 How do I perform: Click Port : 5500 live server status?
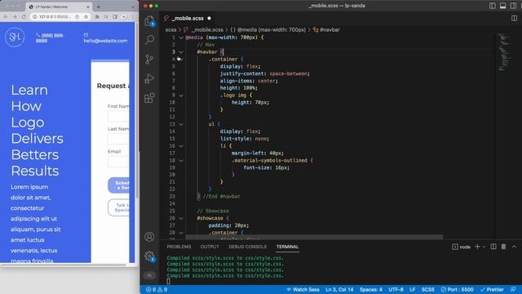click(x=457, y=289)
